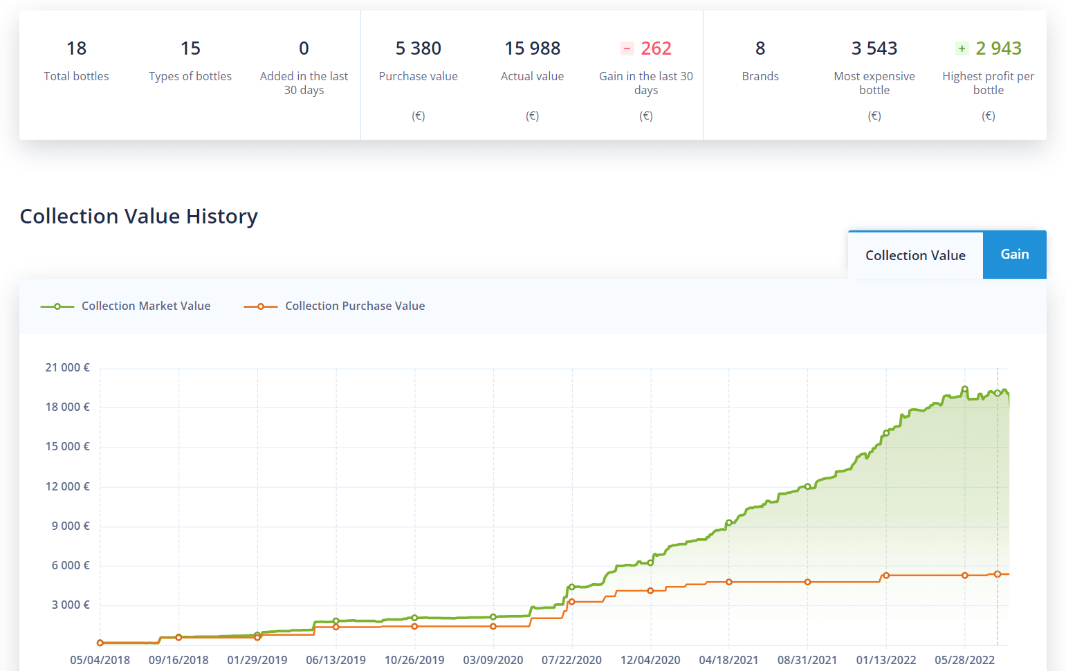Toggle the Collection Market Value legend series
1066x671 pixels.
[145, 306]
